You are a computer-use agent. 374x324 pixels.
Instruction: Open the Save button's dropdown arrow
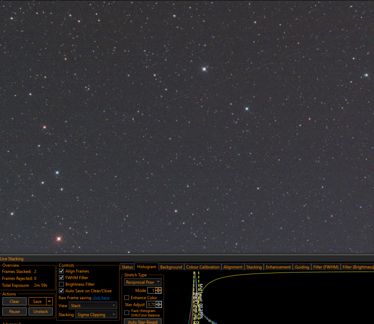(x=50, y=302)
